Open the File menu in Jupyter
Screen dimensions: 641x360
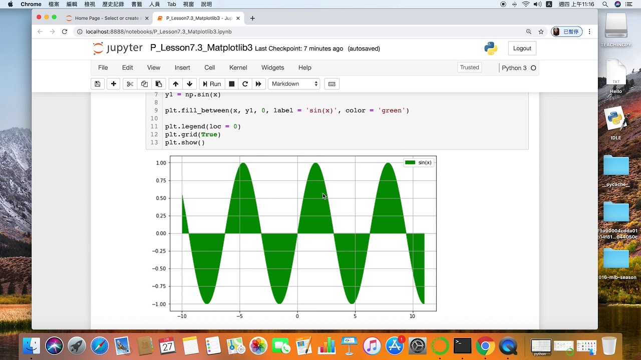point(103,67)
